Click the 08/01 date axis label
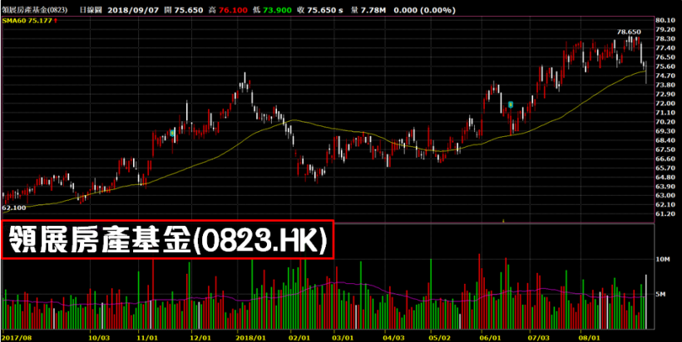The image size is (682, 342). (591, 337)
